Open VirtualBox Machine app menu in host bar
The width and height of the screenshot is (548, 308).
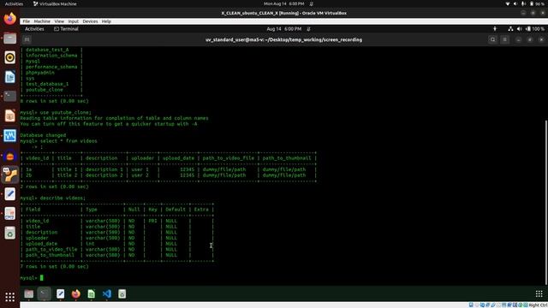[55, 3]
